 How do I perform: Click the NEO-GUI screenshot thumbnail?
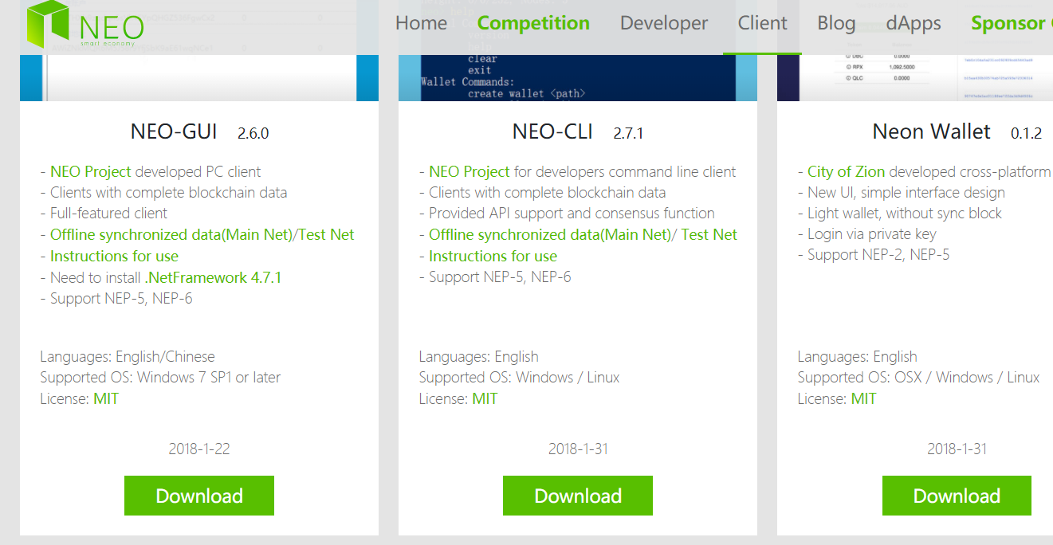point(199,77)
